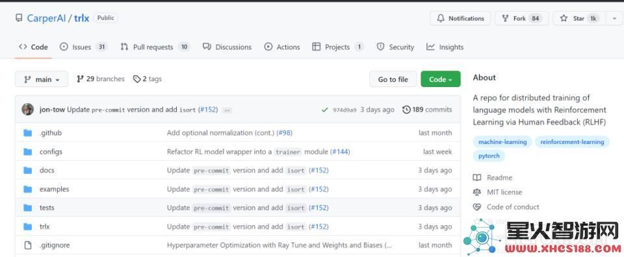The height and width of the screenshot is (257, 624).
Task: Open the .gitignore file
Action: click(55, 245)
